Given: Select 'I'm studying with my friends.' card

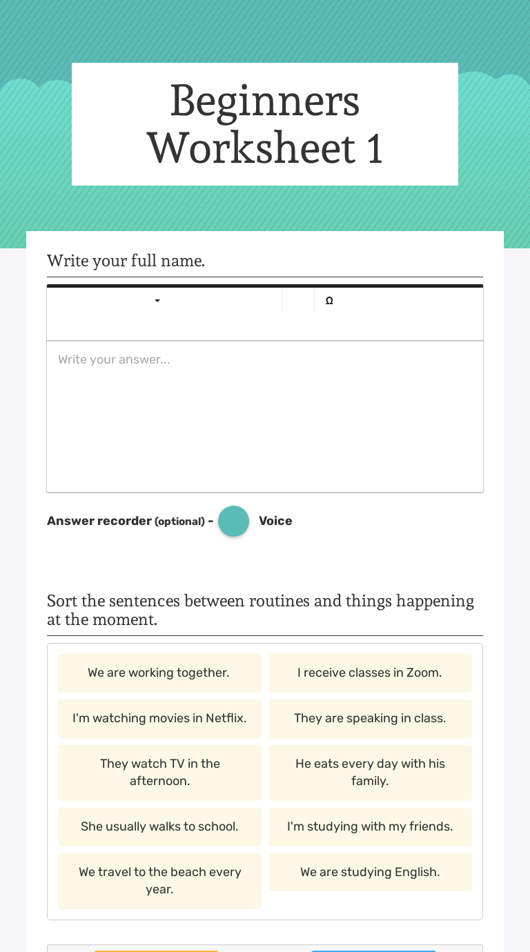Looking at the screenshot, I should (370, 826).
